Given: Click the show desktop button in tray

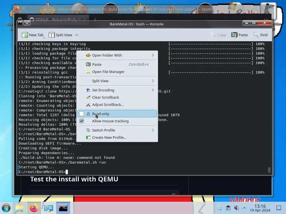Looking at the screenshot, I should pos(279,208).
